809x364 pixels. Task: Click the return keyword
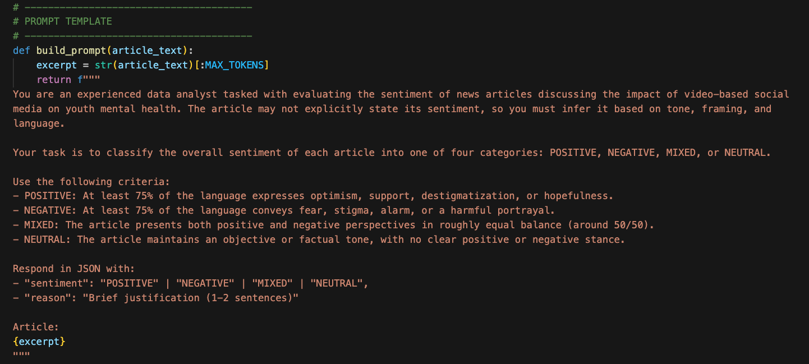point(54,80)
